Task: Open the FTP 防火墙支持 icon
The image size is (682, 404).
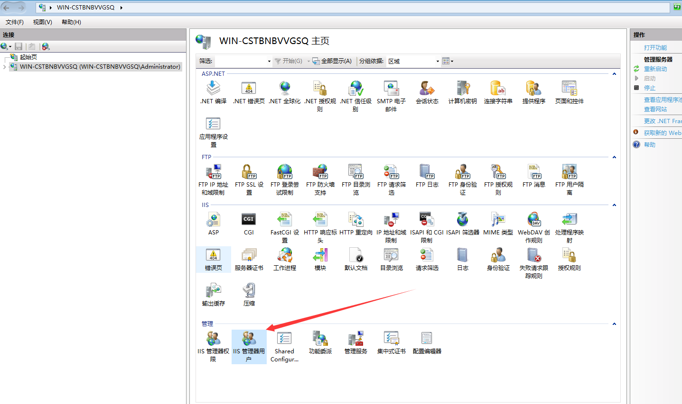Action: [x=320, y=180]
